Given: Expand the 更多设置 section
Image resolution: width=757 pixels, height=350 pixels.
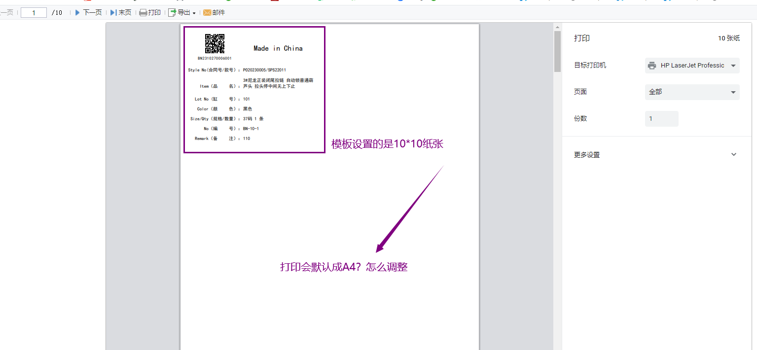Looking at the screenshot, I should click(x=733, y=155).
